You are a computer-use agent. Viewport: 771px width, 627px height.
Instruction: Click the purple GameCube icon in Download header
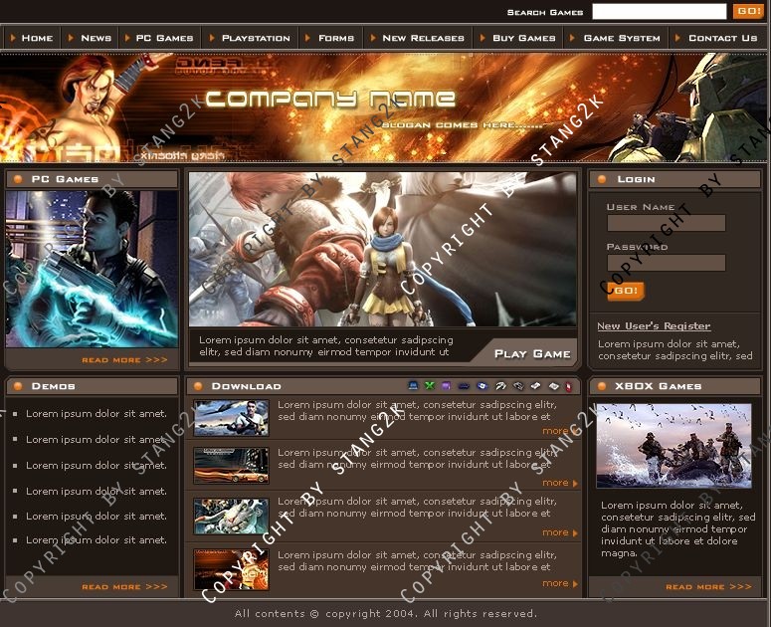point(446,386)
